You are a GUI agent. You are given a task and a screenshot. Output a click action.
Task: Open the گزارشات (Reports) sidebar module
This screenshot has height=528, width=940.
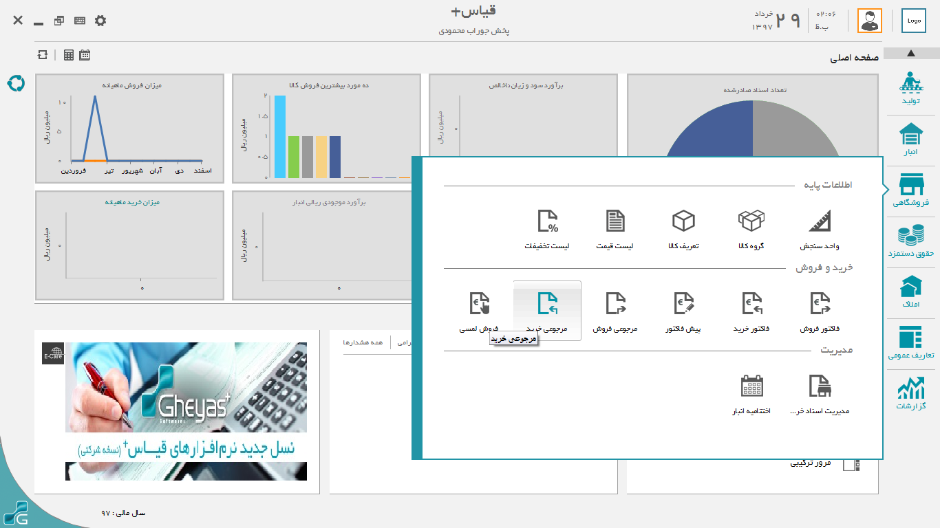910,394
